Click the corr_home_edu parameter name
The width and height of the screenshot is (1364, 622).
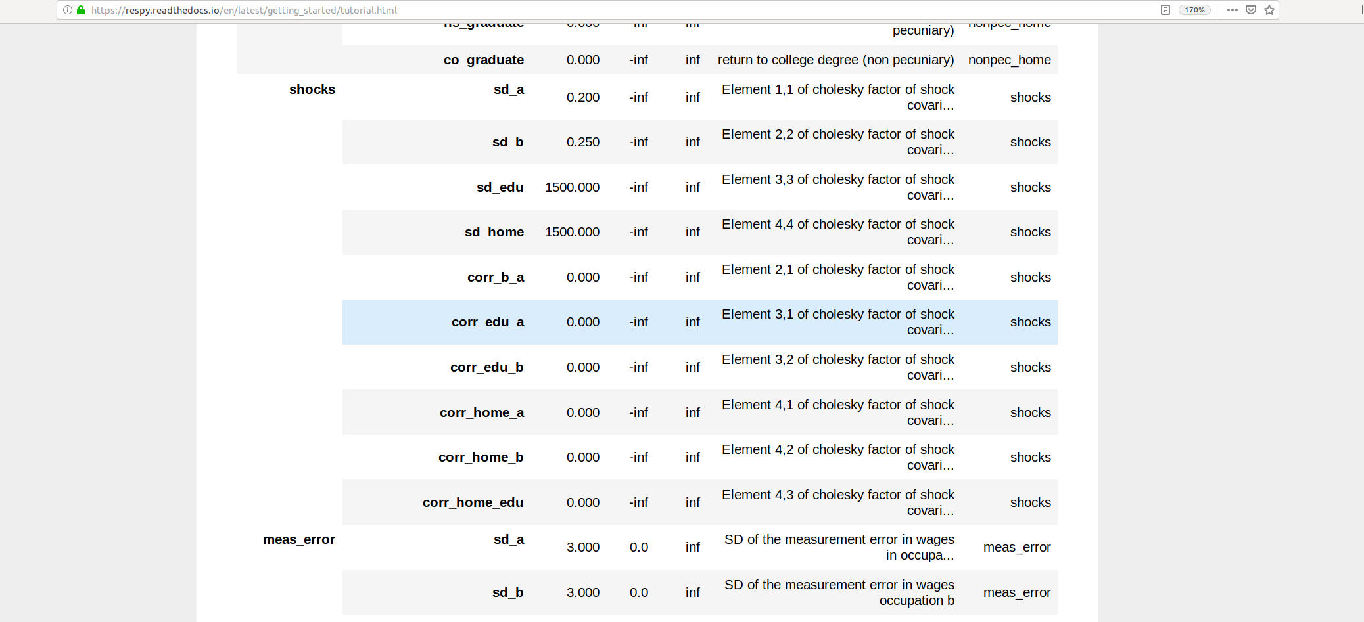[473, 502]
